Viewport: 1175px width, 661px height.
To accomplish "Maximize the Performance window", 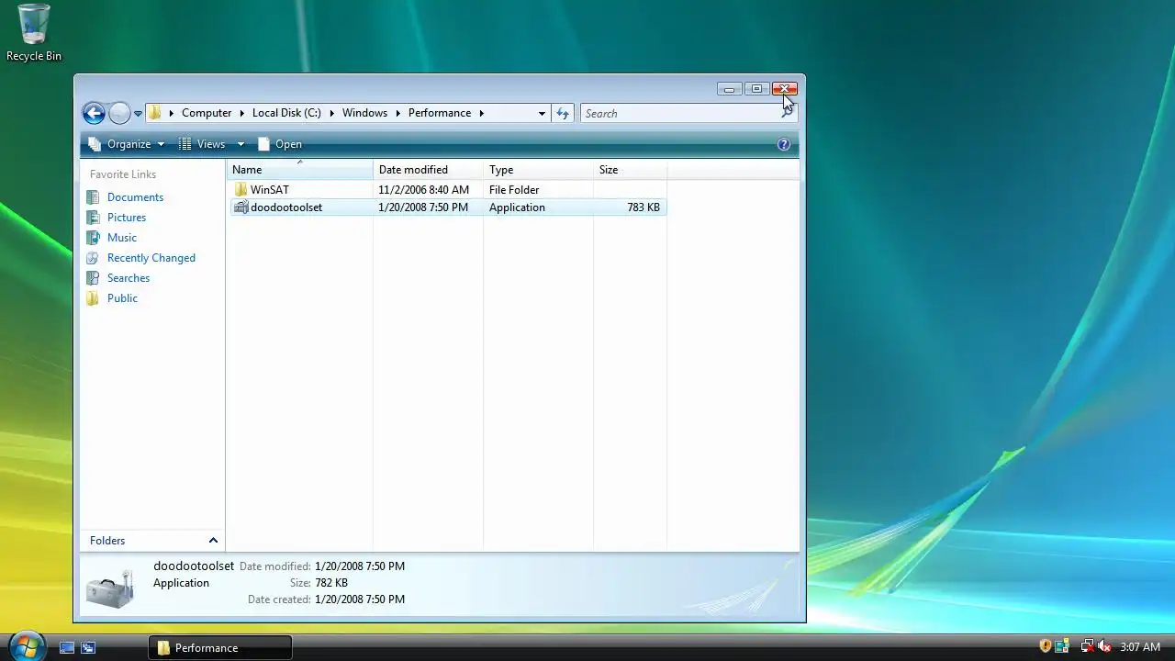I will tap(757, 89).
